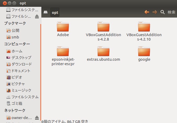The height and width of the screenshot is (123, 177).
Task: Eject the second ファイルシ... volume
Action: click(x=37, y=16)
